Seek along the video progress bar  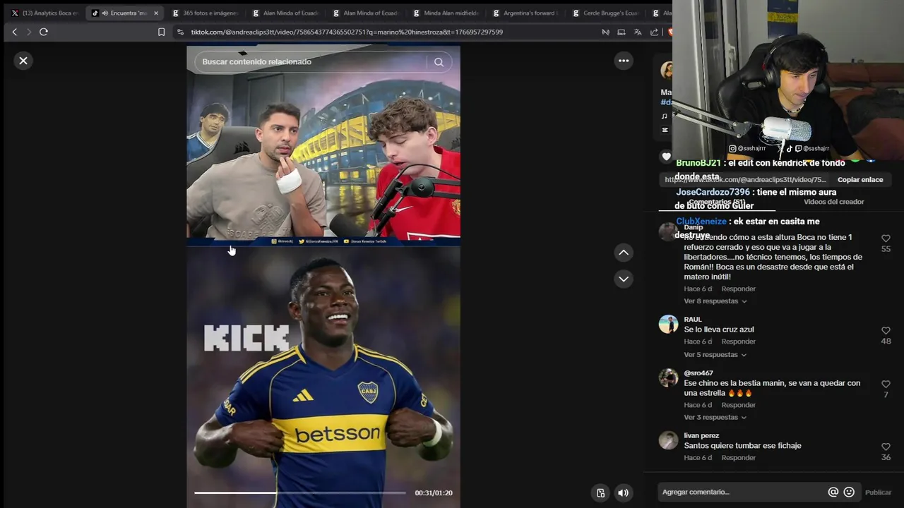(300, 492)
